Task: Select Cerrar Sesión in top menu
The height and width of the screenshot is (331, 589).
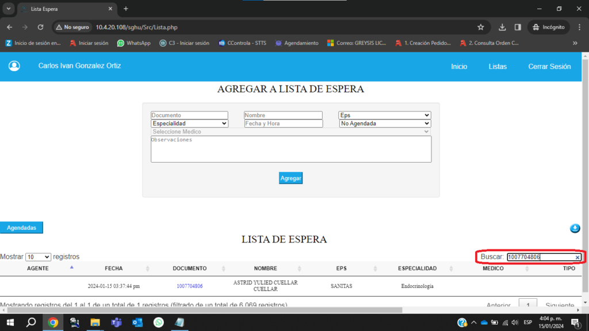Action: [x=549, y=67]
